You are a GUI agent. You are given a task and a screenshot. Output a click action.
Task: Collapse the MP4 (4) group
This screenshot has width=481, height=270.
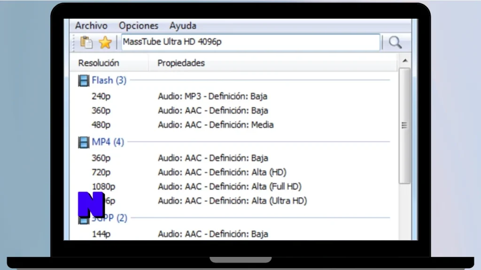click(x=108, y=142)
